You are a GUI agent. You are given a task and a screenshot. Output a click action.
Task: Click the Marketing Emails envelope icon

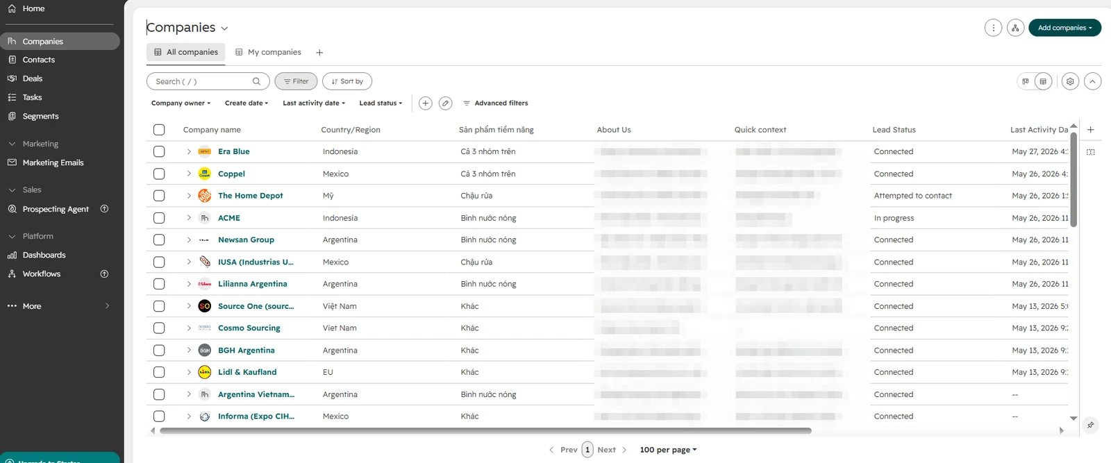coord(12,162)
